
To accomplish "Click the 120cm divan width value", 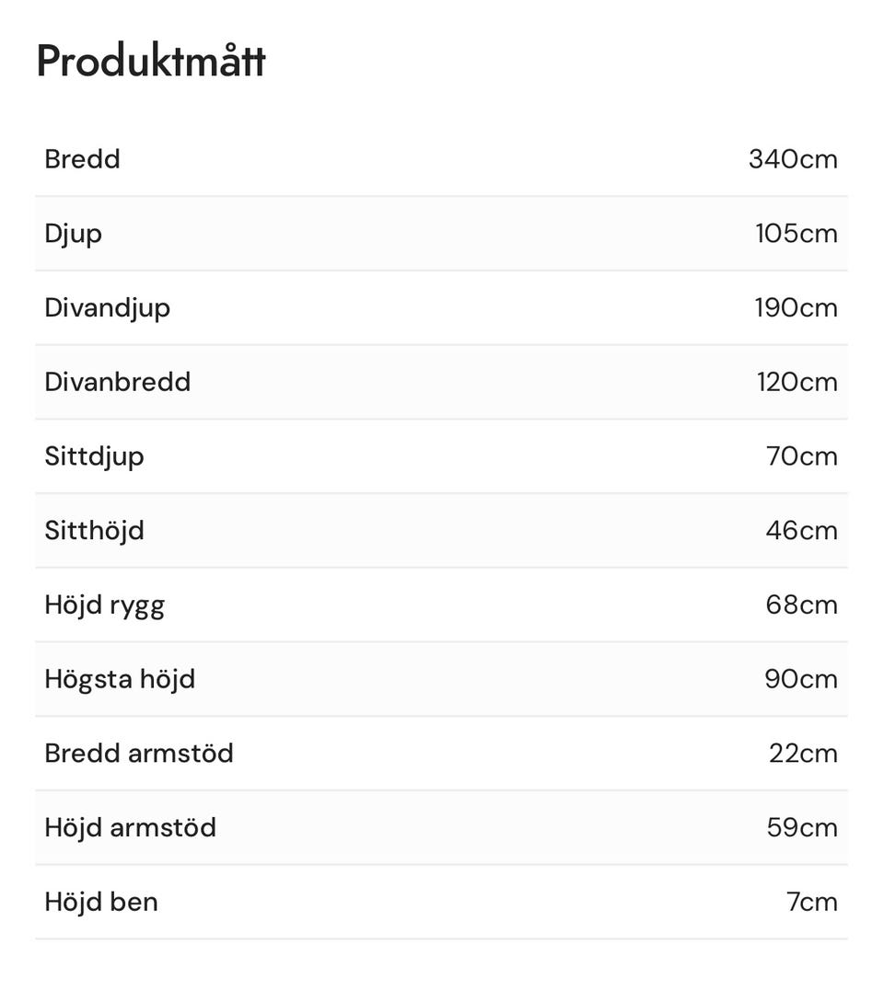I will pyautogui.click(x=797, y=382).
